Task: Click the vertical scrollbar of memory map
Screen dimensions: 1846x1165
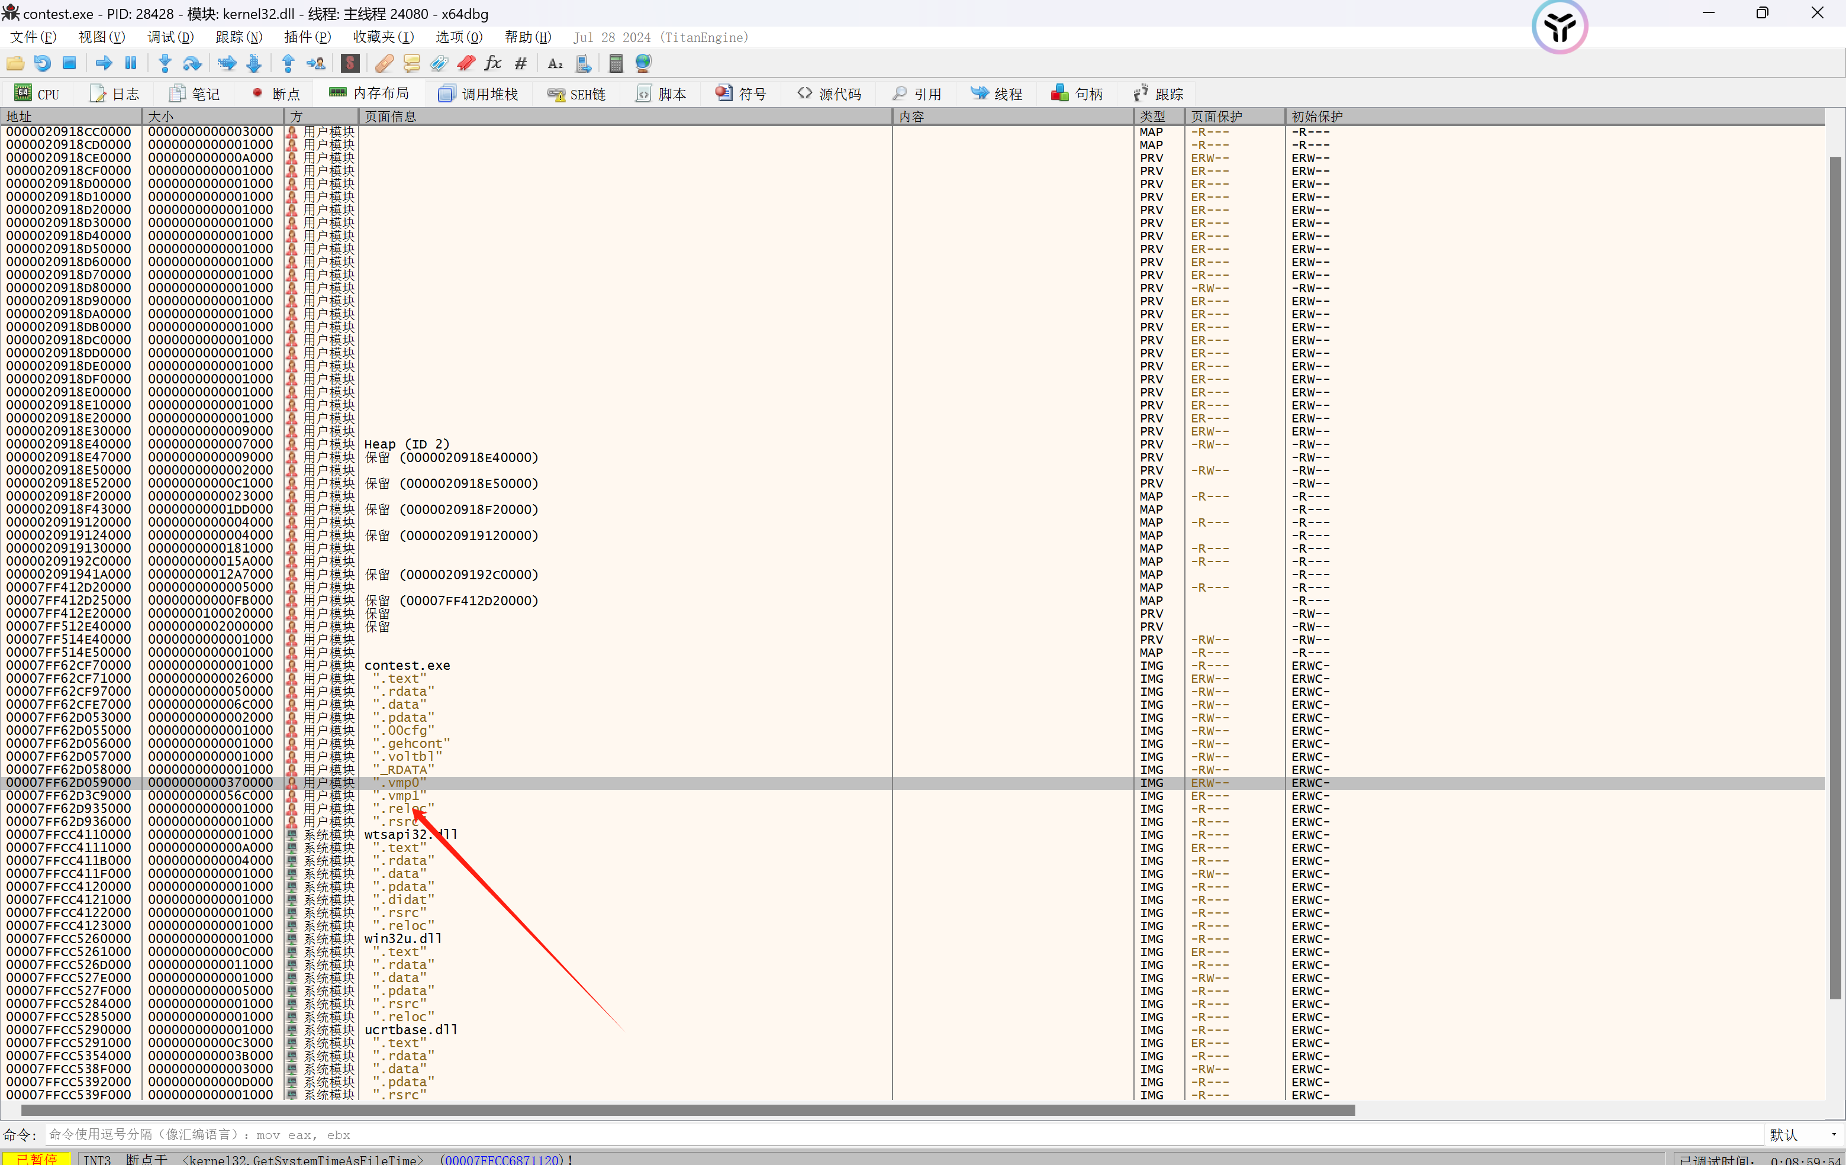Action: pos(1835,579)
